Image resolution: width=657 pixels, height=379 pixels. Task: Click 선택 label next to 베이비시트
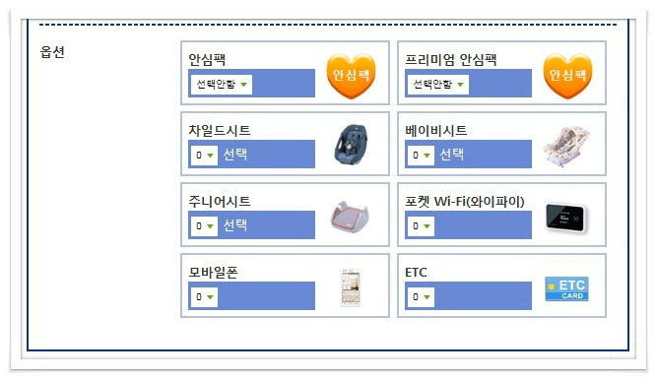tap(452, 155)
